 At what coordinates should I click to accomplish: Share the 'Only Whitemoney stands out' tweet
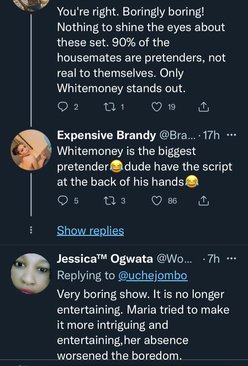click(x=203, y=107)
